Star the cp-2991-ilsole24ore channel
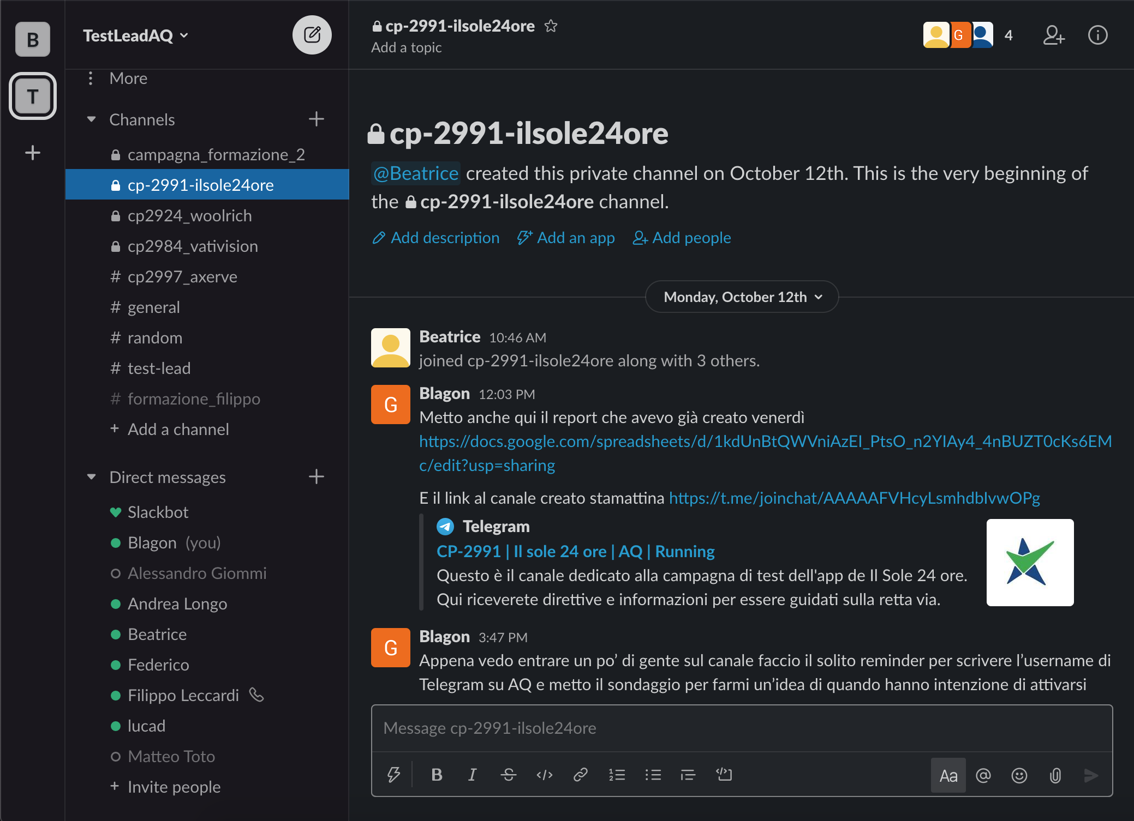The width and height of the screenshot is (1134, 821). point(551,26)
